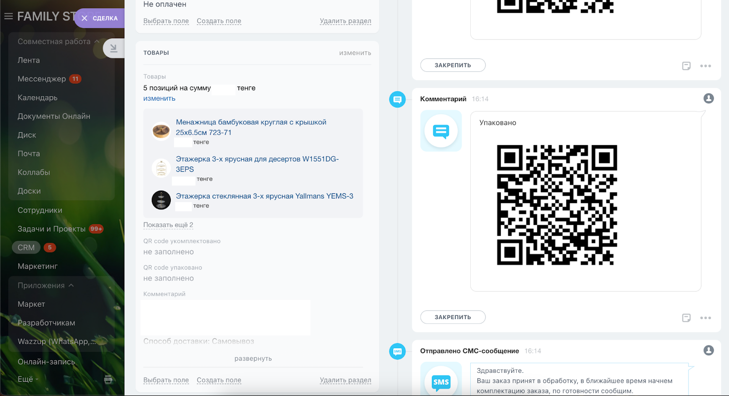Go to Доски
Screen dimensions: 729x396
(29, 191)
